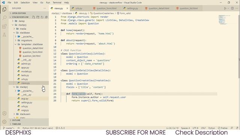
Task: Collapse the STACKOVERFLOW workspace section
Action: [20, 17]
